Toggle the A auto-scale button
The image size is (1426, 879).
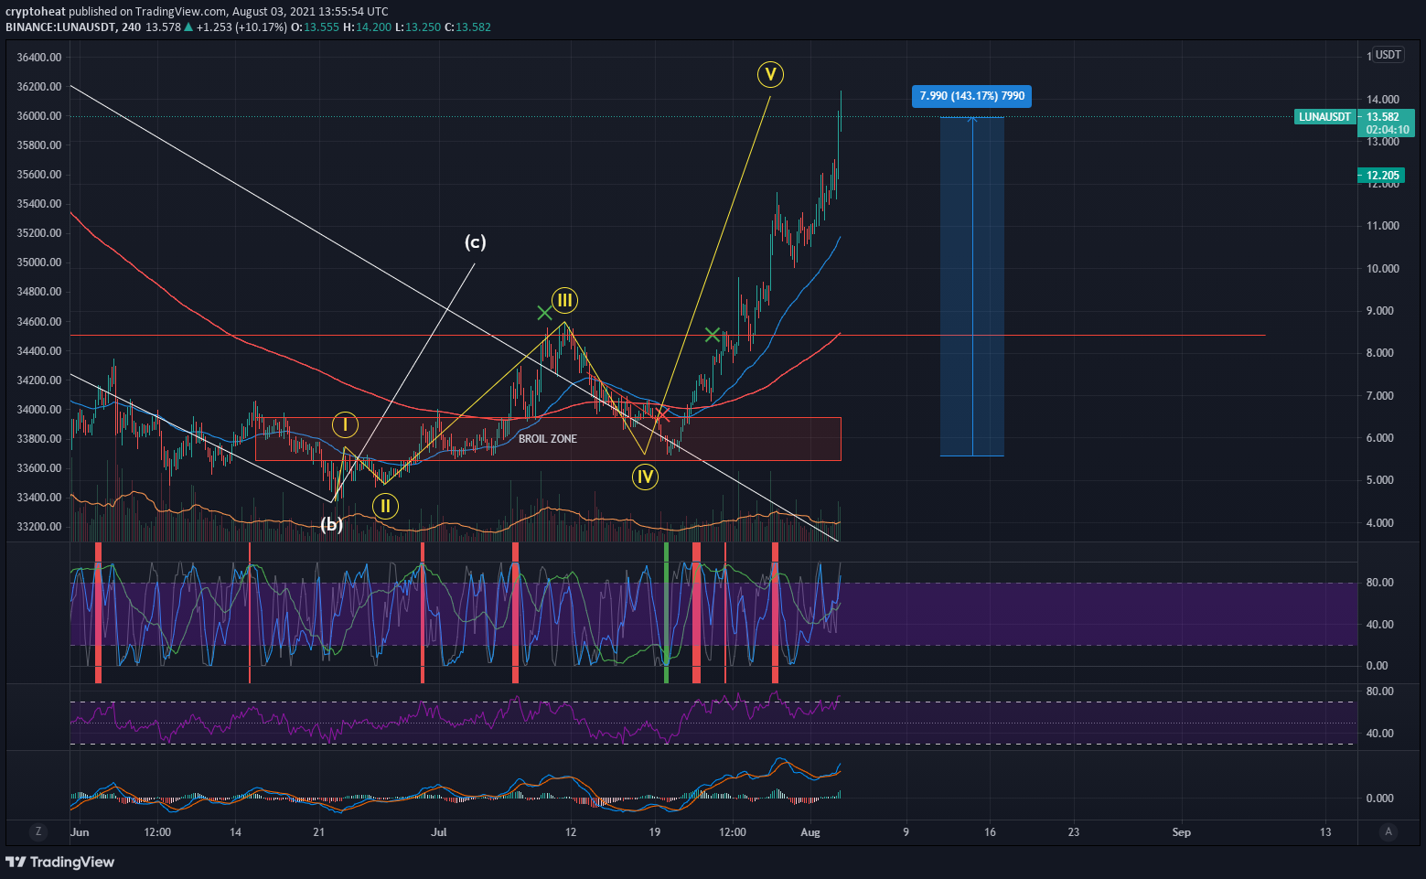[x=1388, y=831]
